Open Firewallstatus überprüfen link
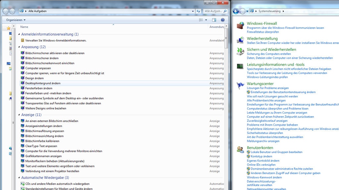The height and width of the screenshot is (190, 339). [x=263, y=32]
